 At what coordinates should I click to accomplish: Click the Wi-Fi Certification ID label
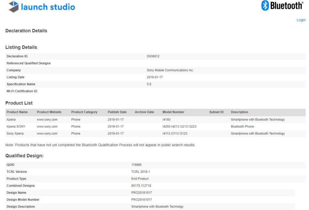22,91
